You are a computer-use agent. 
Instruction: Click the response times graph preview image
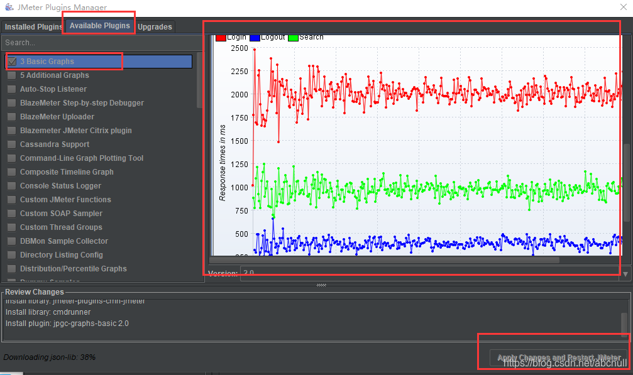[417, 145]
